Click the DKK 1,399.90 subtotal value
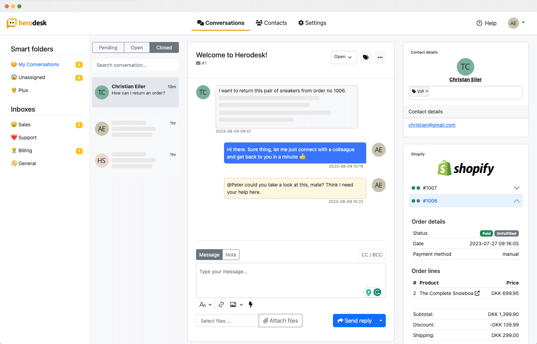 point(503,314)
